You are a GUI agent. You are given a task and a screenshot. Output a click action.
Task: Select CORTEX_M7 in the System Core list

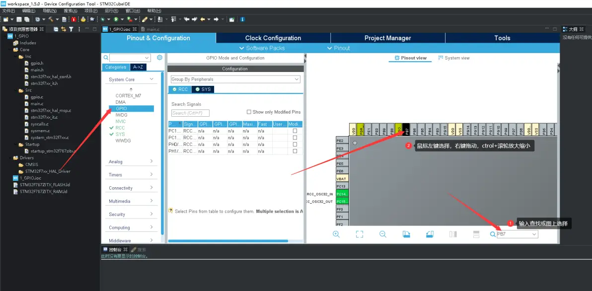coord(128,95)
